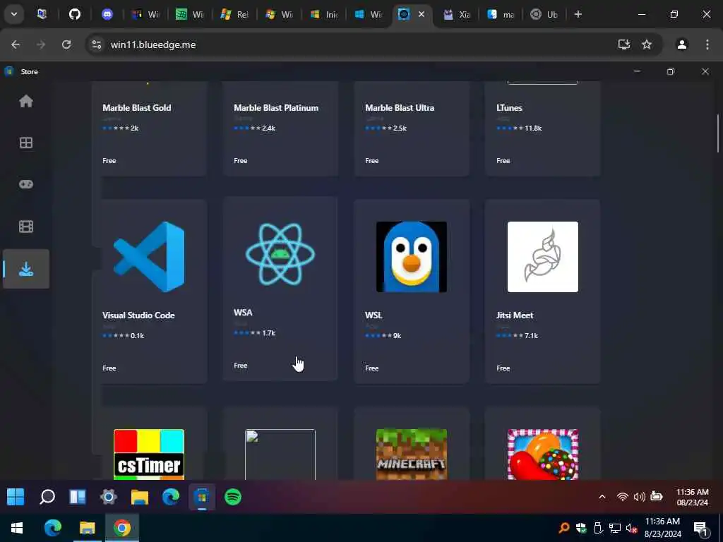
Task: Open the Movies film-strip sidebar icon
Action: (26, 227)
